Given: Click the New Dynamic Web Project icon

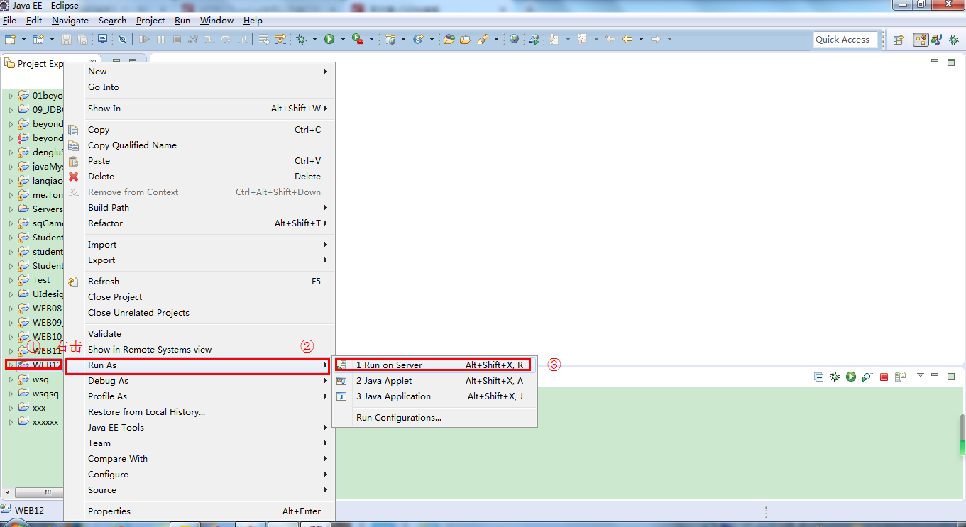Looking at the screenshot, I should pyautogui.click(x=390, y=39).
